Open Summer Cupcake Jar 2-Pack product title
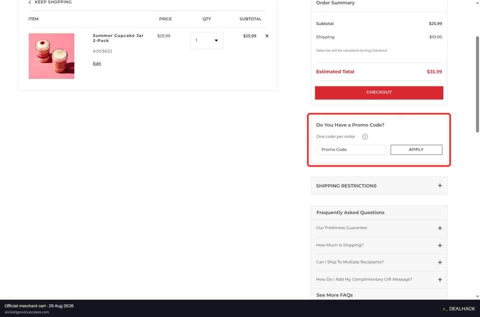480x317 pixels. 118,38
